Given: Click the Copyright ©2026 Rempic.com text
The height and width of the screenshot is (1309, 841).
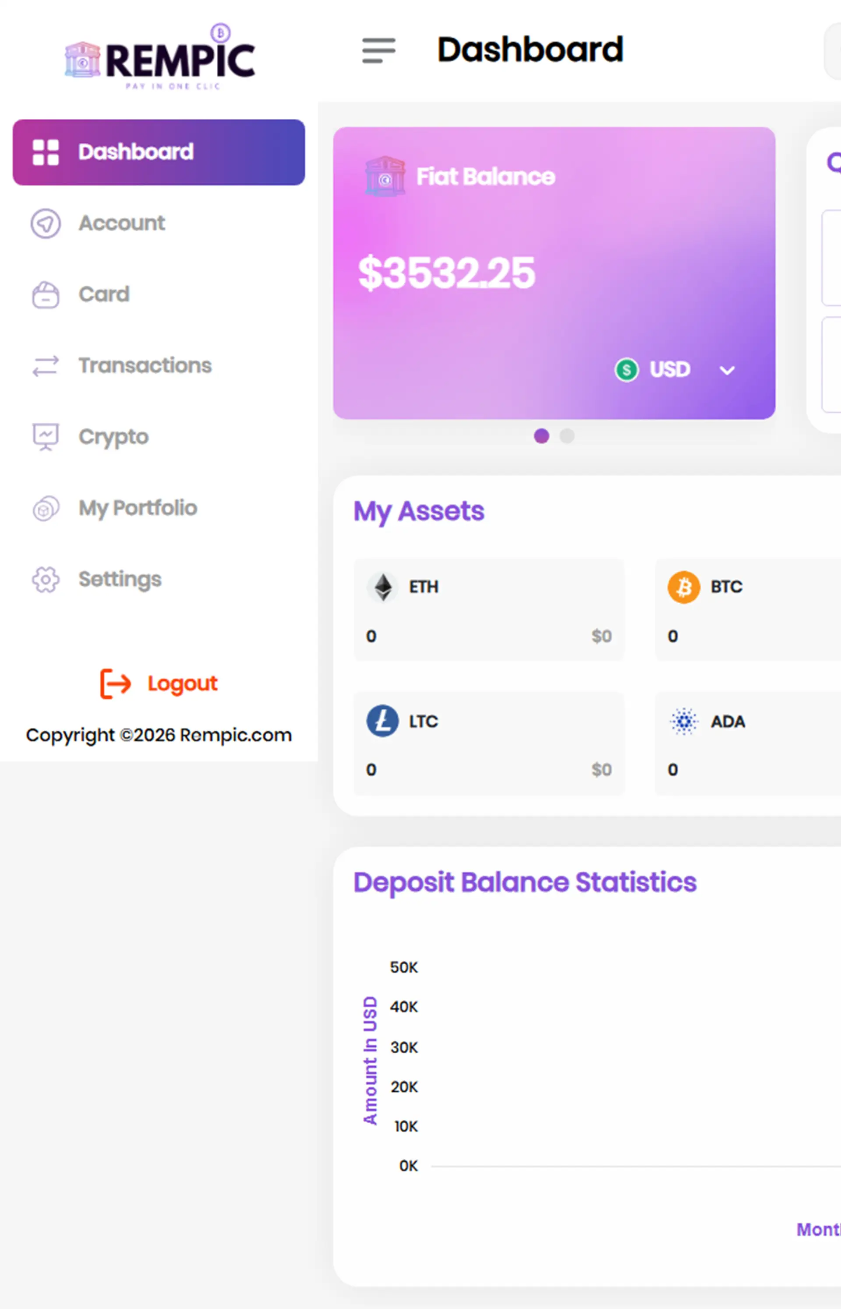Looking at the screenshot, I should coord(159,736).
